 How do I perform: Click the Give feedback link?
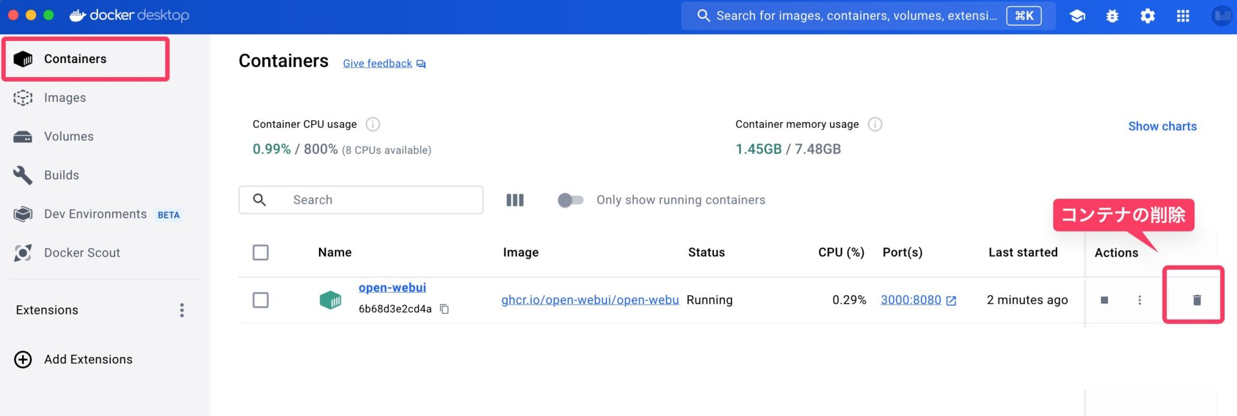[x=378, y=64]
